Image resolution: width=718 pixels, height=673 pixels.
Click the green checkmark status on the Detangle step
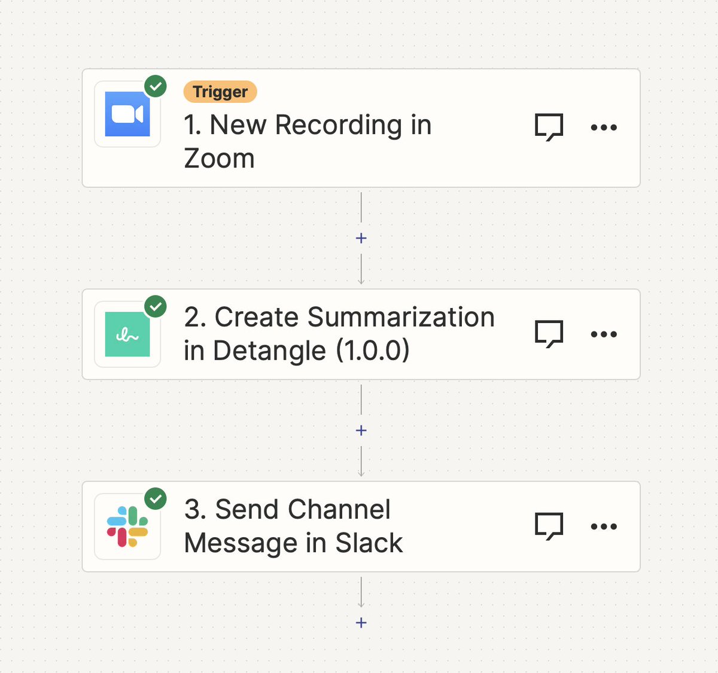[x=156, y=307]
